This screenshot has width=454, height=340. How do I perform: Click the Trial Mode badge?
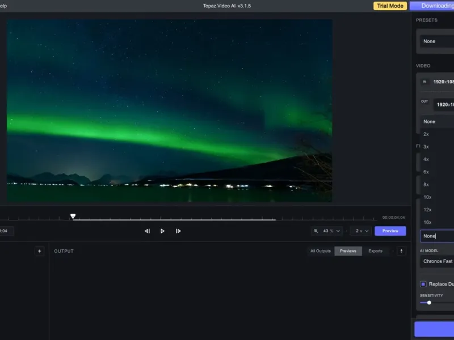click(389, 6)
